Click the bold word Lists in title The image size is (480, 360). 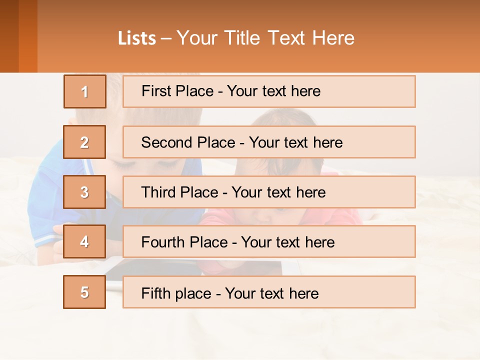(137, 38)
